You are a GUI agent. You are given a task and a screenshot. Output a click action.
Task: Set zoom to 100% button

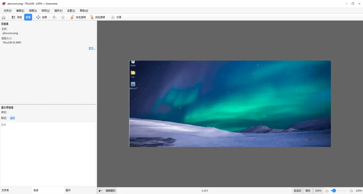pyautogui.click(x=318, y=191)
